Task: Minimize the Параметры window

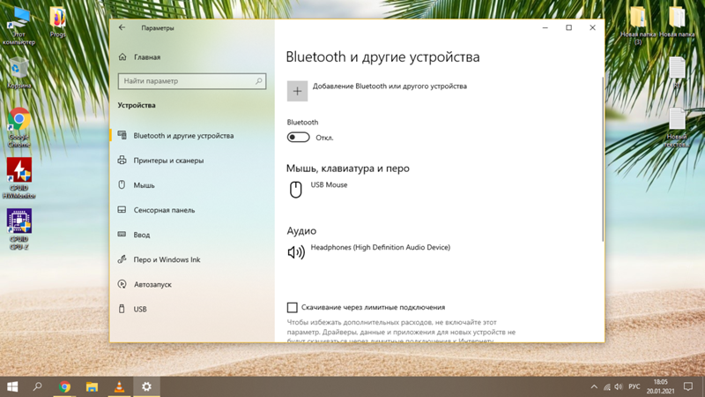Action: pos(545,27)
